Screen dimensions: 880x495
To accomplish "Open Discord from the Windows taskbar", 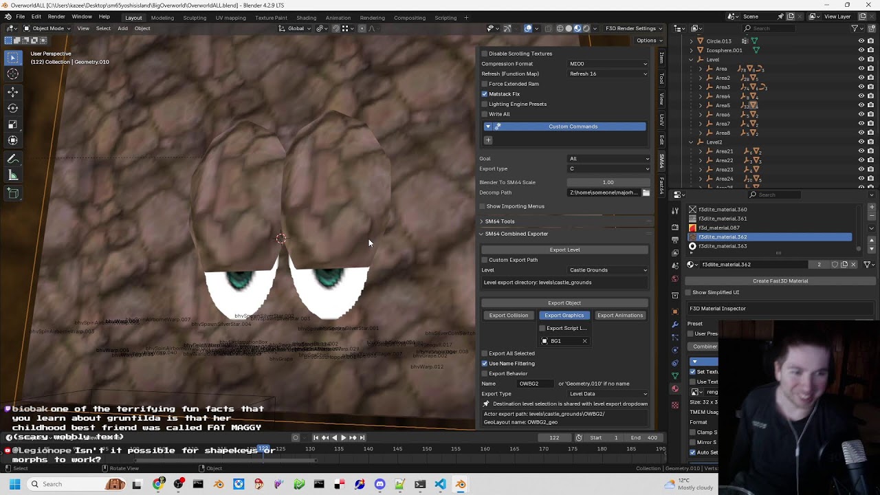I will point(379,484).
